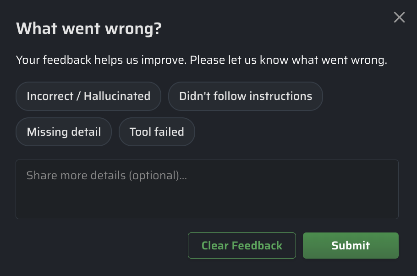Choose the Missing detail feedback tag
The image size is (417, 276).
(64, 132)
